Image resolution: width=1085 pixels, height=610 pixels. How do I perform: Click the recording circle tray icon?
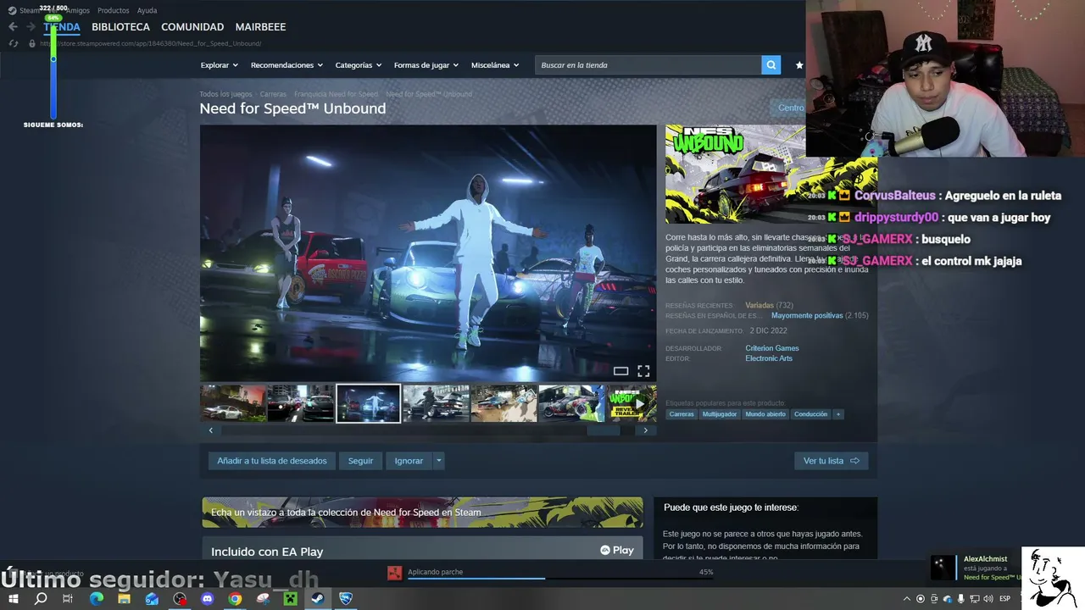point(921,599)
